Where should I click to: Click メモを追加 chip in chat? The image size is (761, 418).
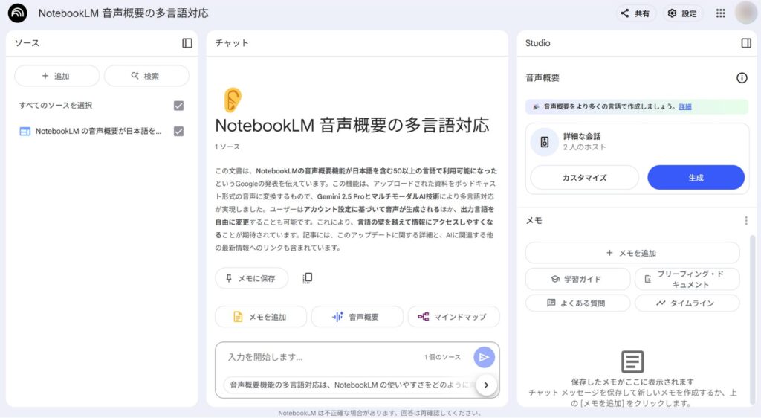[x=261, y=317]
